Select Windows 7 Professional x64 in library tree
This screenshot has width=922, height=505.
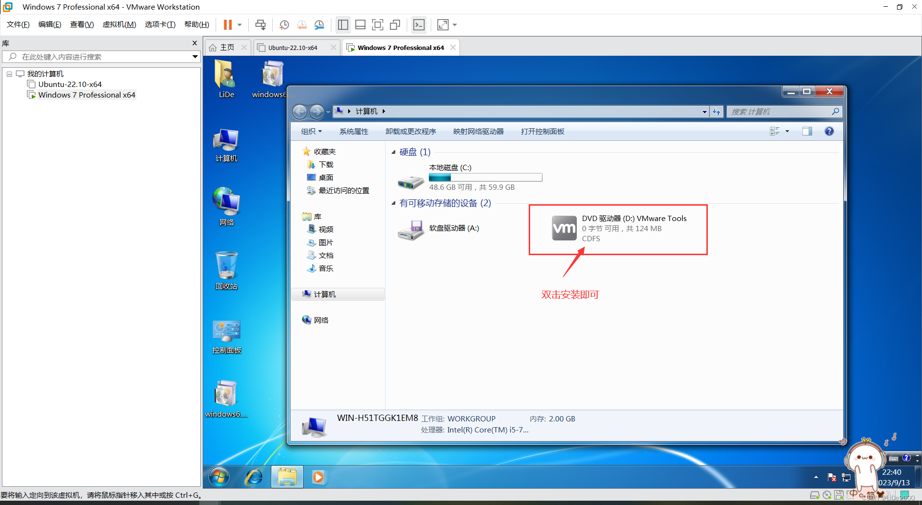(87, 95)
